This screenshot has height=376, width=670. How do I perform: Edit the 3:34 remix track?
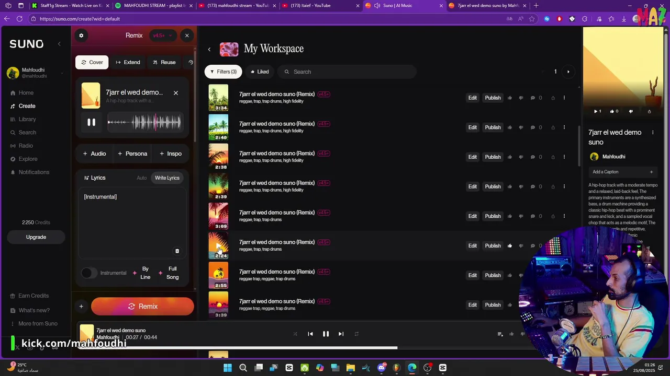pos(473,98)
